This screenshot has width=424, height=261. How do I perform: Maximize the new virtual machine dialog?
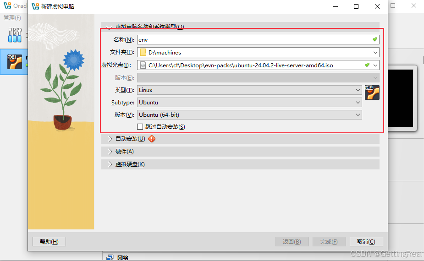[x=356, y=6]
